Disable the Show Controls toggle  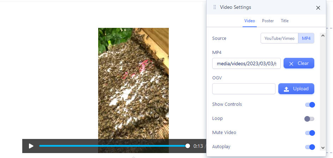point(309,105)
